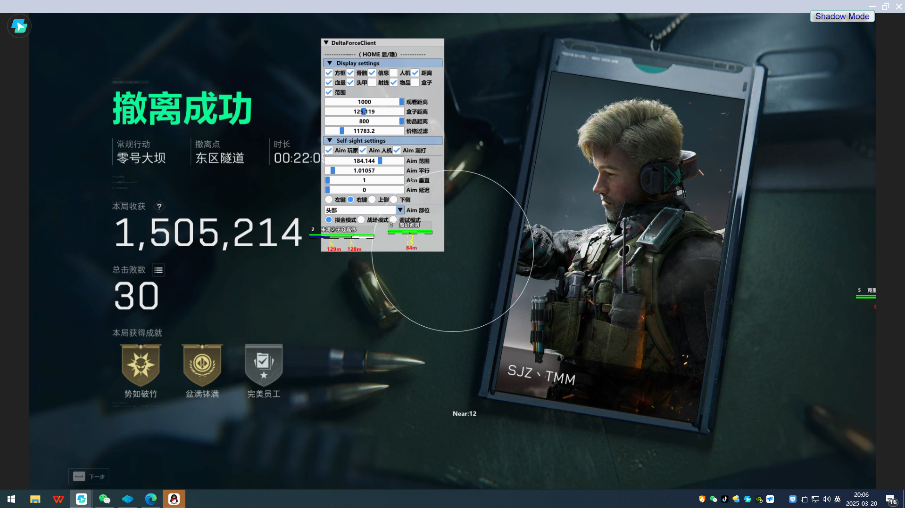The height and width of the screenshot is (508, 905).
Task: Click the blue logo icon at top left
Action: 19,26
